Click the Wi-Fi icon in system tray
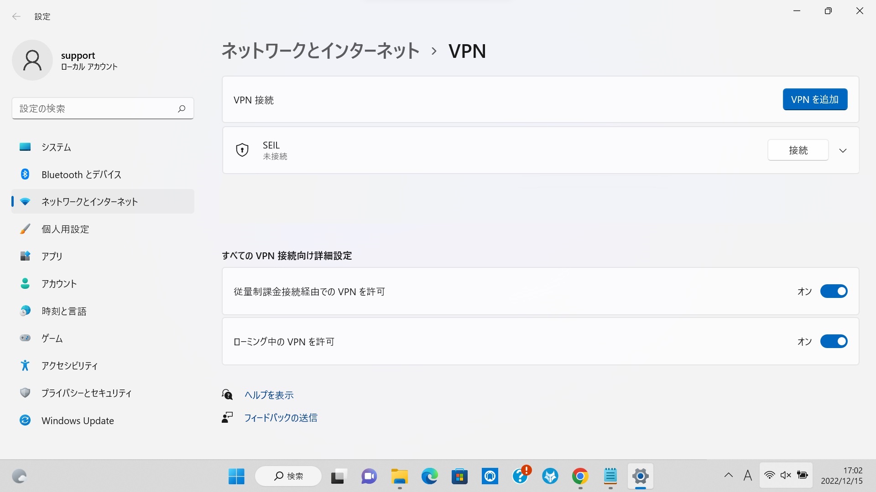The image size is (876, 492). pyautogui.click(x=769, y=476)
